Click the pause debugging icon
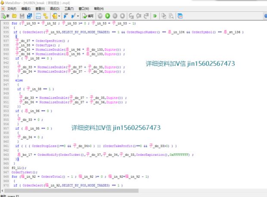The image size is (267, 197). (115, 16)
